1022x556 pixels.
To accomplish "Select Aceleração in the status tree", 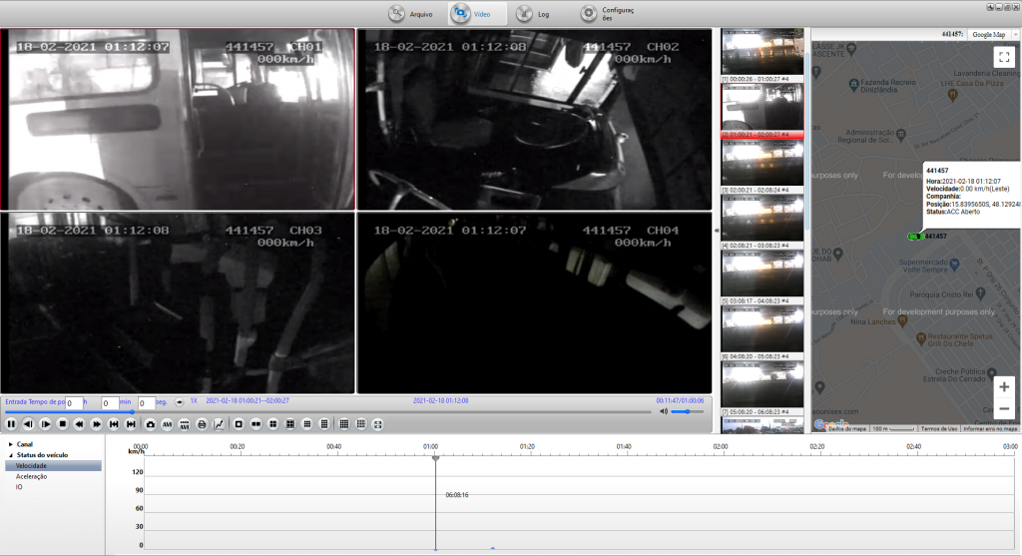I will (x=32, y=476).
